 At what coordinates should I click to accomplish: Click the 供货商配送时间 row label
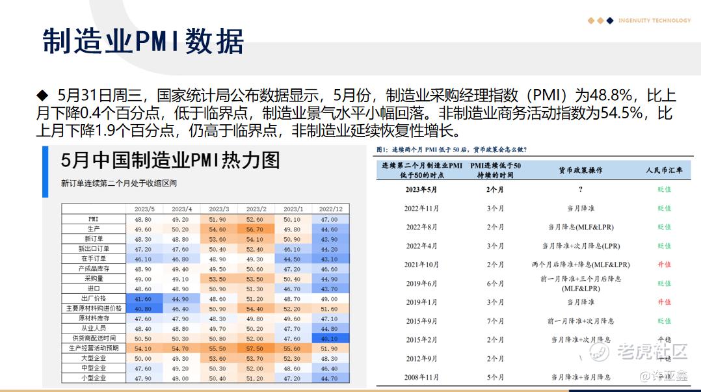[x=94, y=338]
